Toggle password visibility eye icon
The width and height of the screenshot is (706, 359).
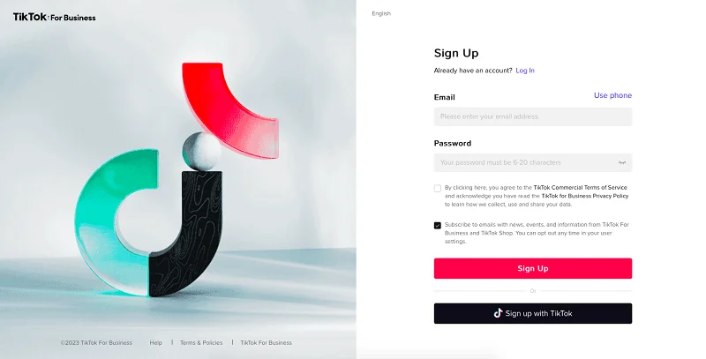622,162
